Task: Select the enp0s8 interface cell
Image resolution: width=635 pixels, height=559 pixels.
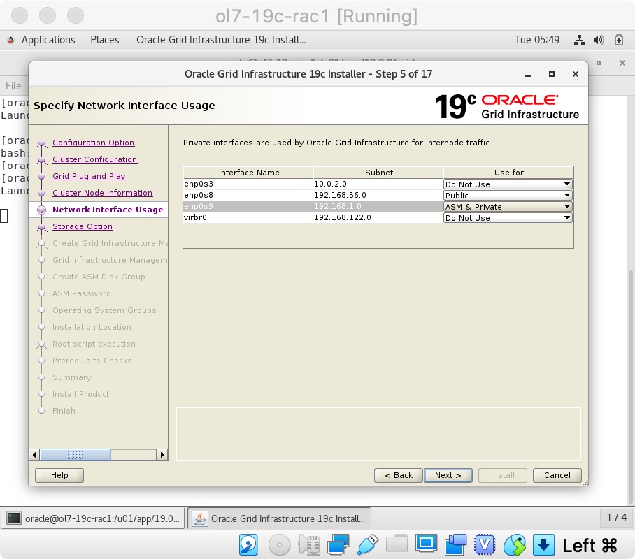Action: coord(248,195)
